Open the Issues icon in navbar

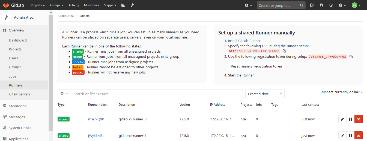[312, 5]
